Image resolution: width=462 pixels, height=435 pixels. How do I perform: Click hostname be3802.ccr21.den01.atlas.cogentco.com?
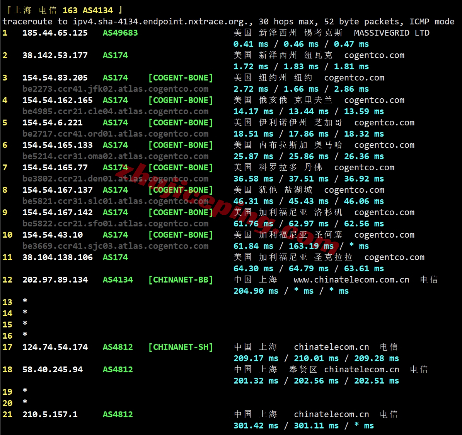[116, 178]
